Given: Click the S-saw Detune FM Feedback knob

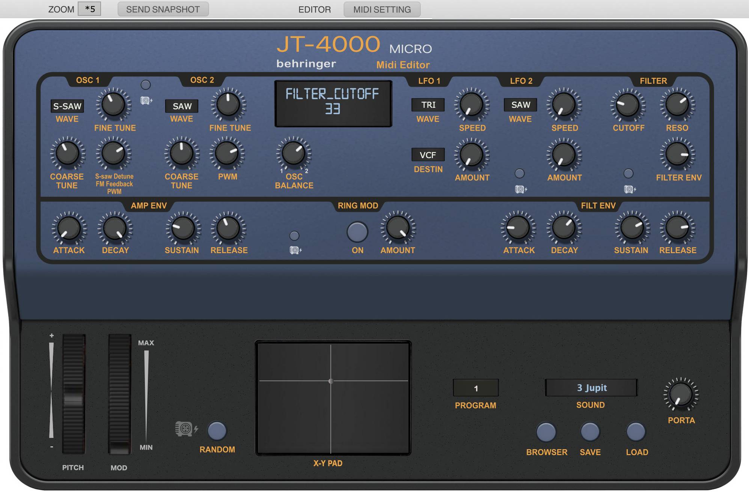Looking at the screenshot, I should pyautogui.click(x=114, y=154).
